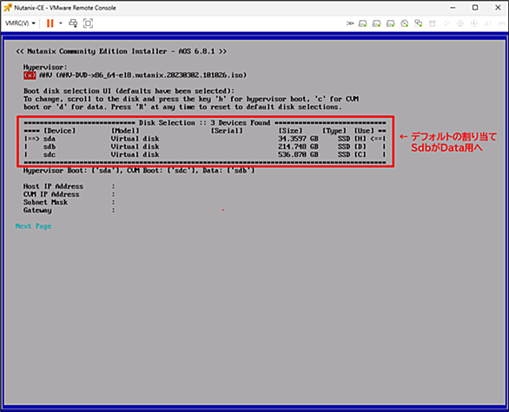
Task: Click the [C] use marker for sdc
Action: click(x=360, y=154)
